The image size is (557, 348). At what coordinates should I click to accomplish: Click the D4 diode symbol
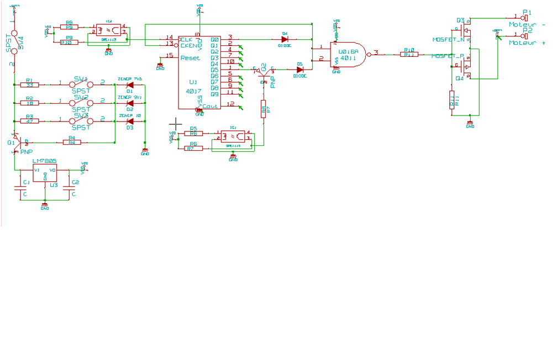285,39
